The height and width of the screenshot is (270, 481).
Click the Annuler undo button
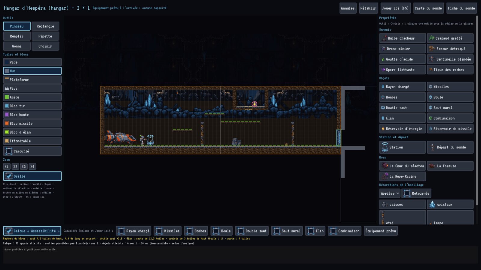(x=348, y=8)
